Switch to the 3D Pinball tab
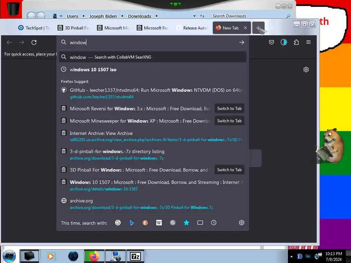Viewport: 351px width, 263px height. (73, 28)
